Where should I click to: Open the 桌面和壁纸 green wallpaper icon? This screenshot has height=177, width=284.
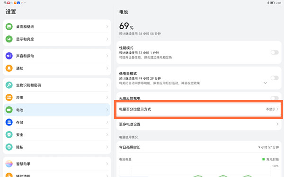pyautogui.click(x=9, y=27)
